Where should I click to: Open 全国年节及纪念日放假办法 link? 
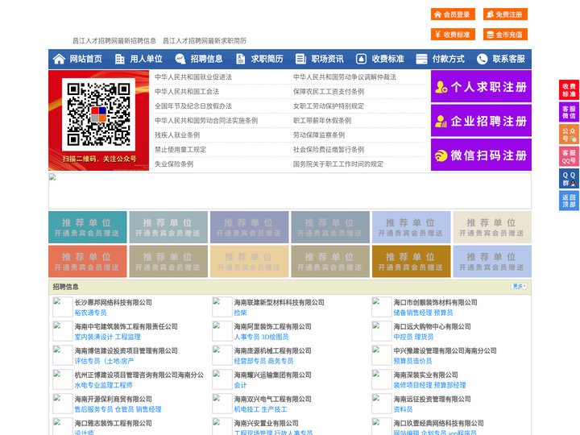point(193,106)
